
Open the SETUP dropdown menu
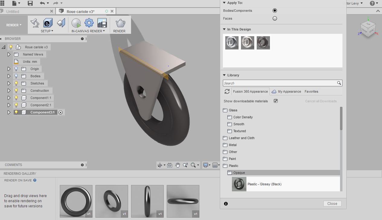47,31
